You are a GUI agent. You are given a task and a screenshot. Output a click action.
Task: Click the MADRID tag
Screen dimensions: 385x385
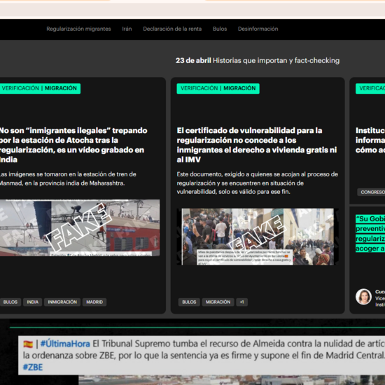(x=94, y=302)
